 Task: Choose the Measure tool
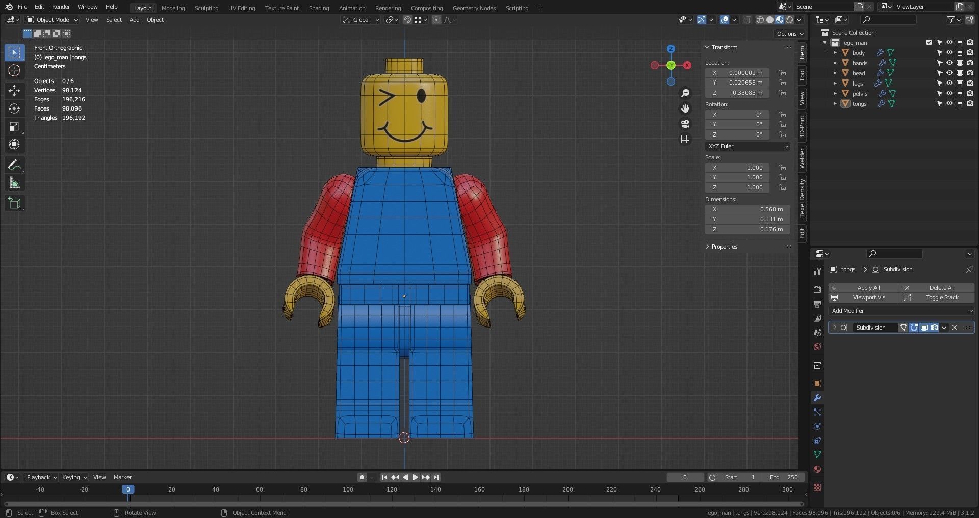pyautogui.click(x=14, y=183)
